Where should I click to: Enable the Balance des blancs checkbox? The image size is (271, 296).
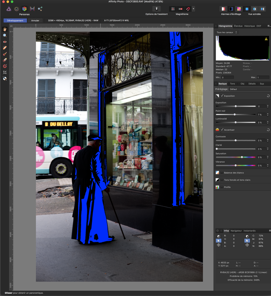point(222,173)
